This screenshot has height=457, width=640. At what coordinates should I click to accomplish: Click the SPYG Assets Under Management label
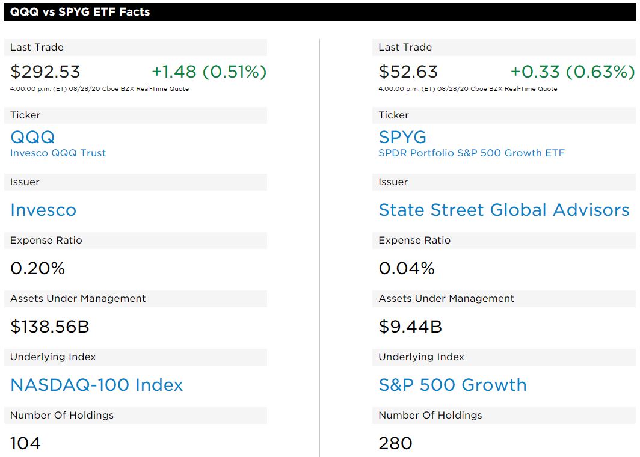pos(446,299)
